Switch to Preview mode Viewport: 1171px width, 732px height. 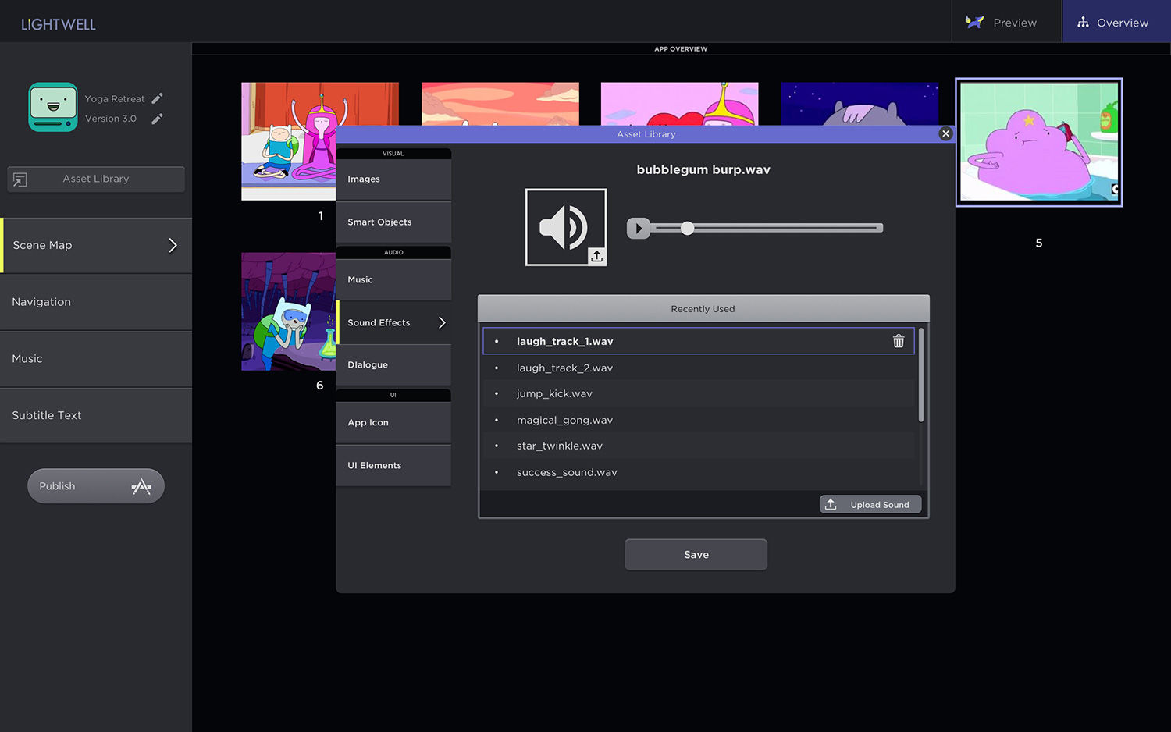(1006, 21)
